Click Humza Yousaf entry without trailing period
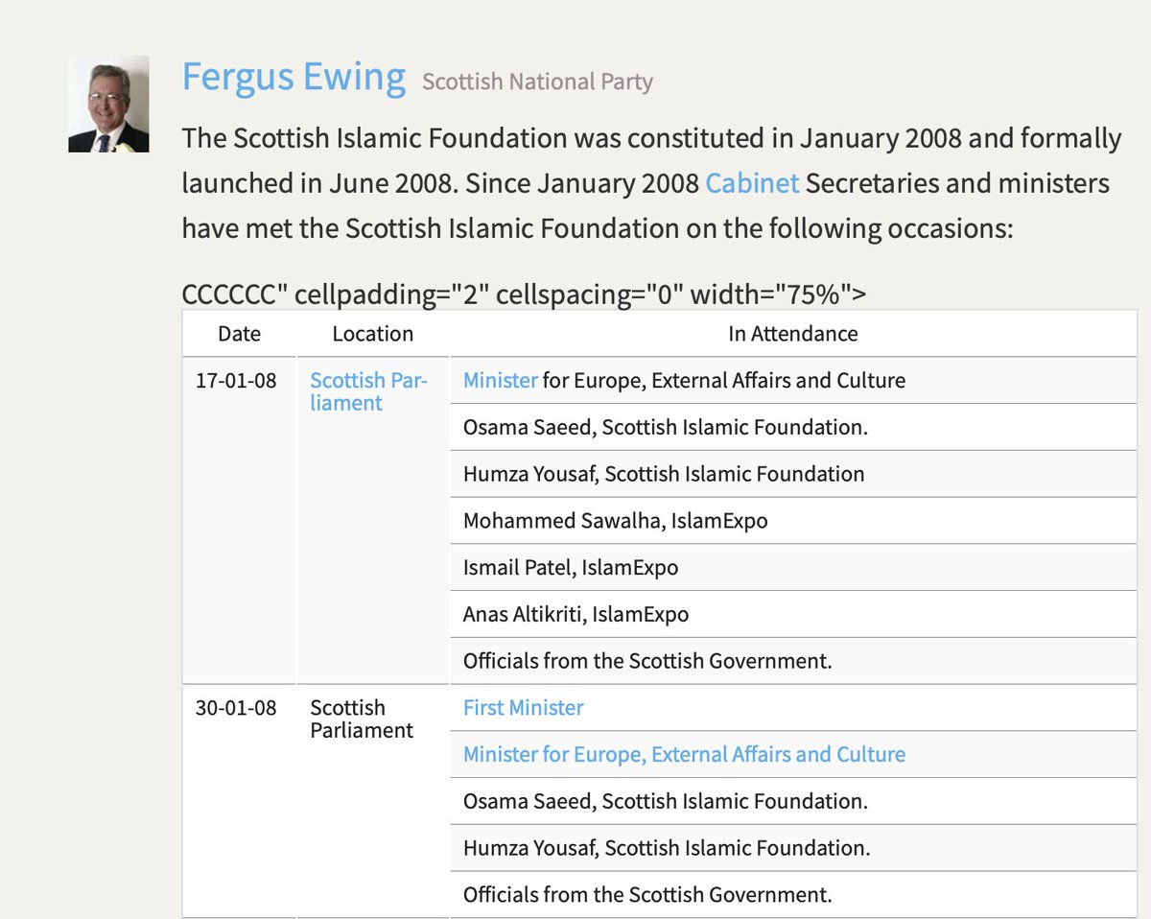 [792, 474]
